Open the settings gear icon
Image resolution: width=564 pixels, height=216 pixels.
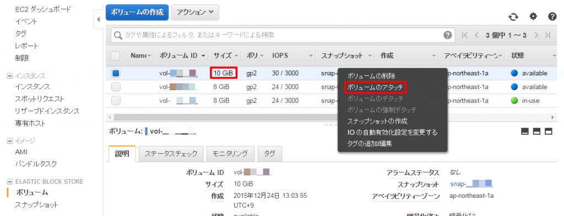coord(533,16)
